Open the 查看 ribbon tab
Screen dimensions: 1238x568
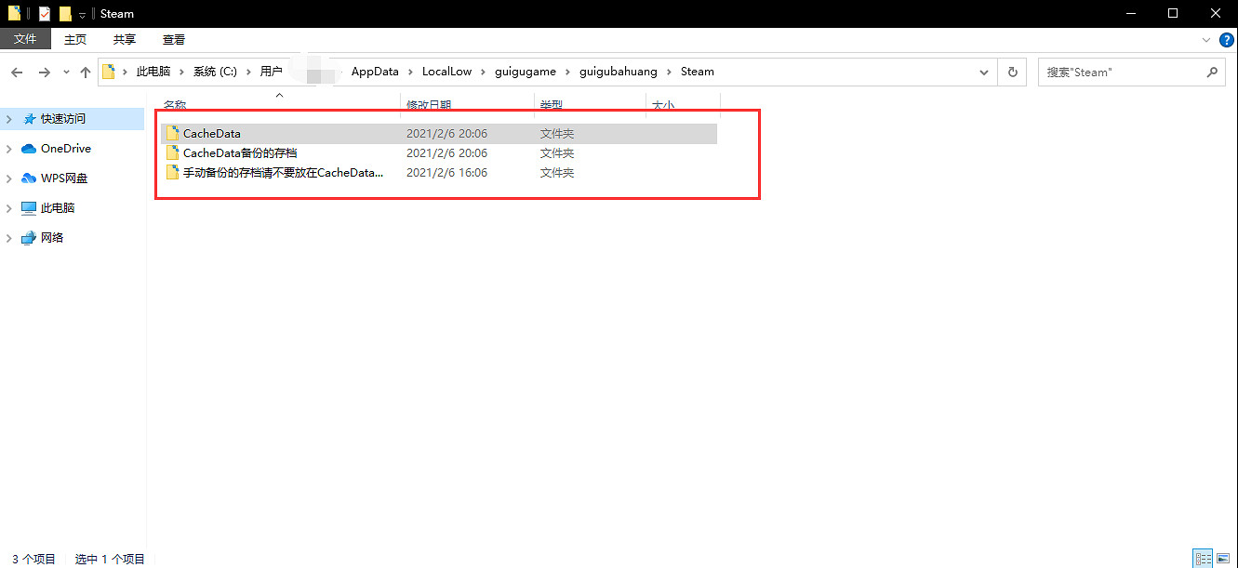coord(174,39)
